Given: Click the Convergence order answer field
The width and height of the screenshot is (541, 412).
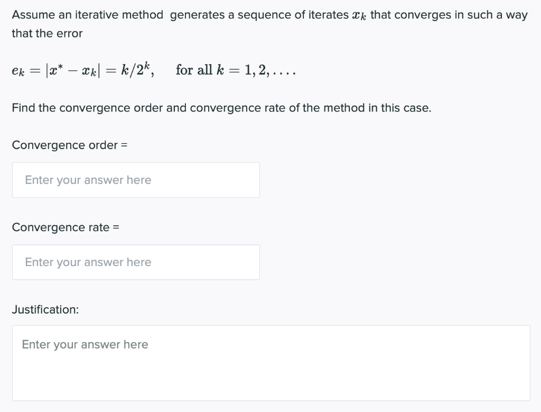Looking at the screenshot, I should click(135, 180).
